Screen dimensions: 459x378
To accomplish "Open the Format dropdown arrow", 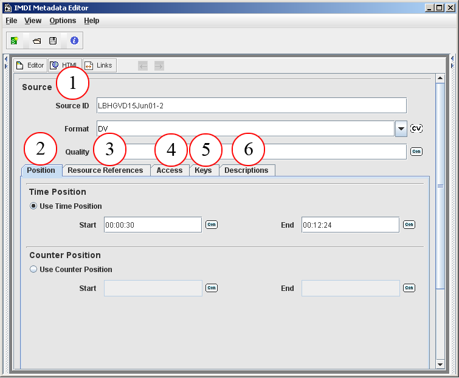I will click(401, 128).
